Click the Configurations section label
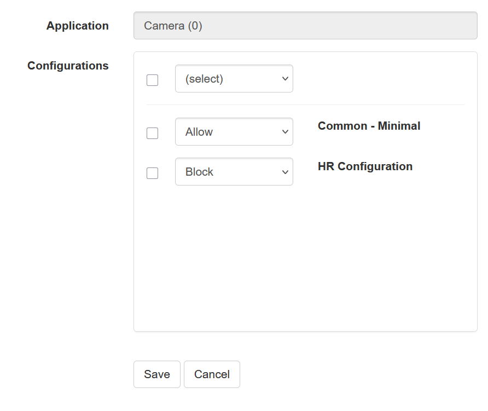This screenshot has width=488, height=411. [x=68, y=66]
